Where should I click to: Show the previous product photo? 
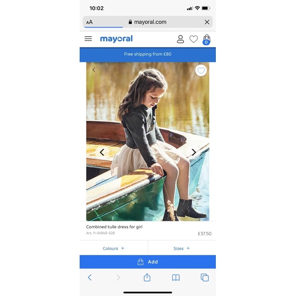coord(102,152)
